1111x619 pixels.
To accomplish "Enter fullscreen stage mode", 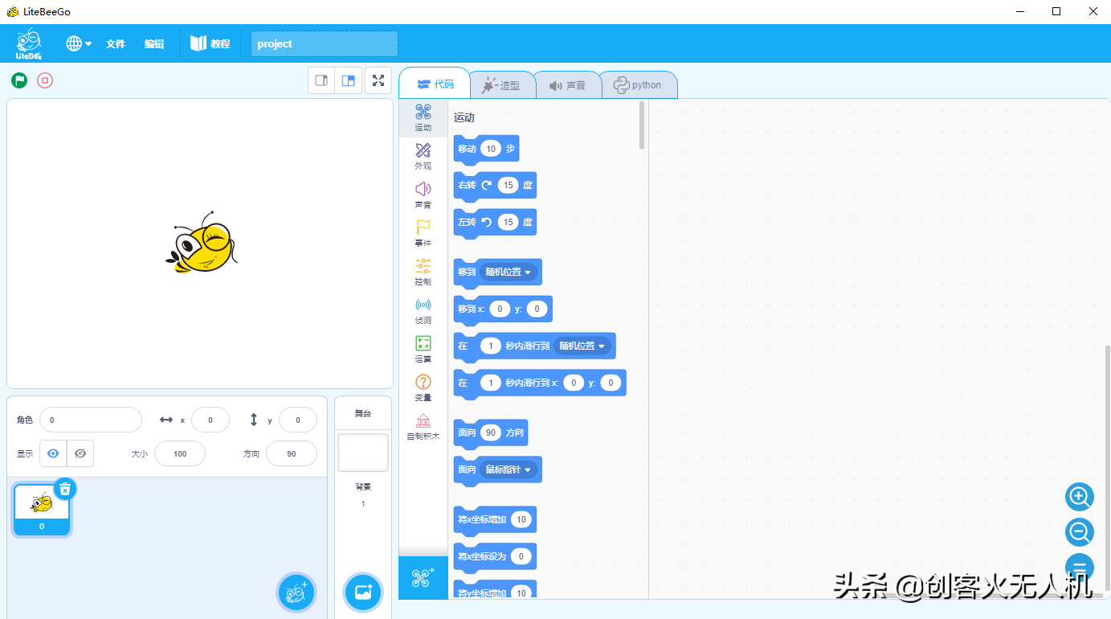I will [378, 80].
